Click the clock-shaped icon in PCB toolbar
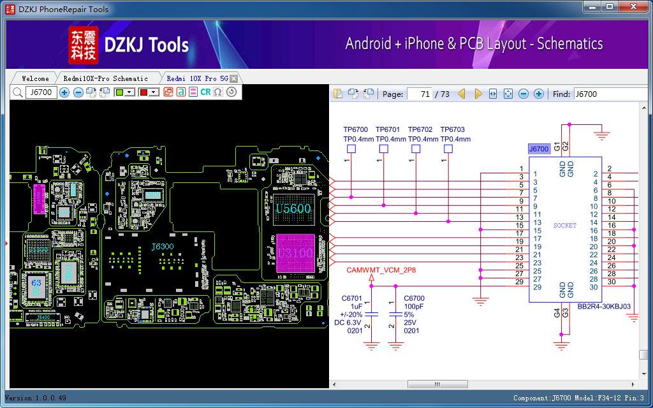Image resolution: width=653 pixels, height=408 pixels. click(231, 92)
